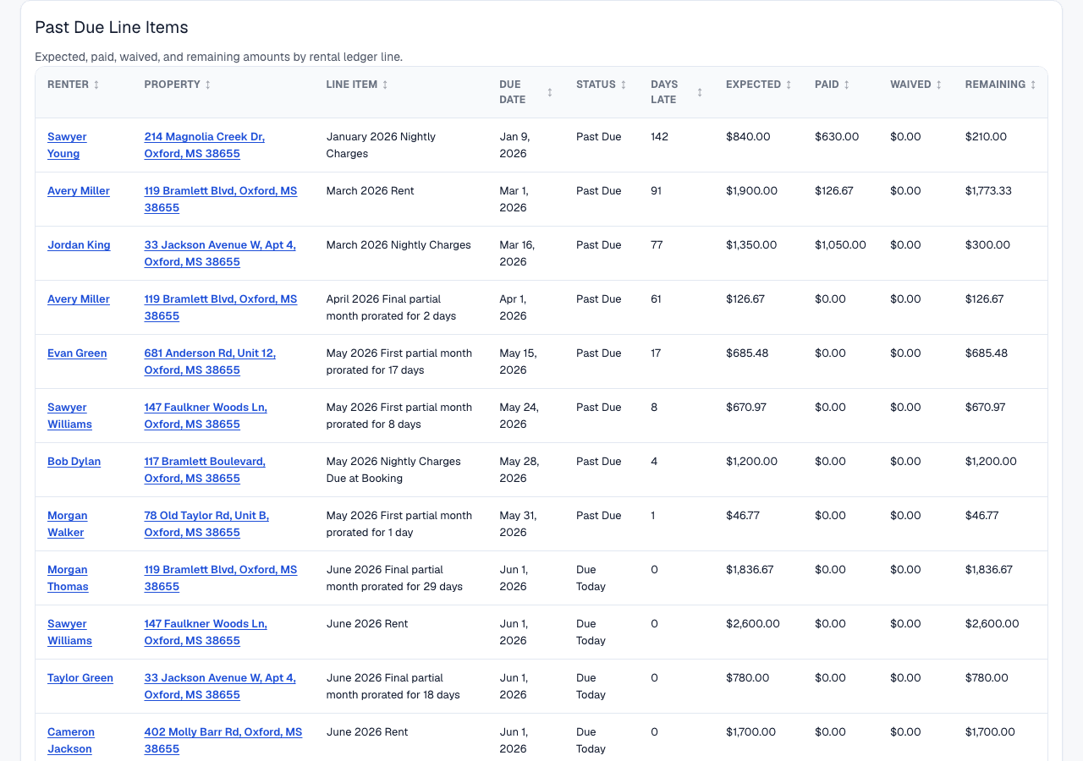Click Line Item column sort icon
Screen dimensions: 1083x761
pos(385,85)
